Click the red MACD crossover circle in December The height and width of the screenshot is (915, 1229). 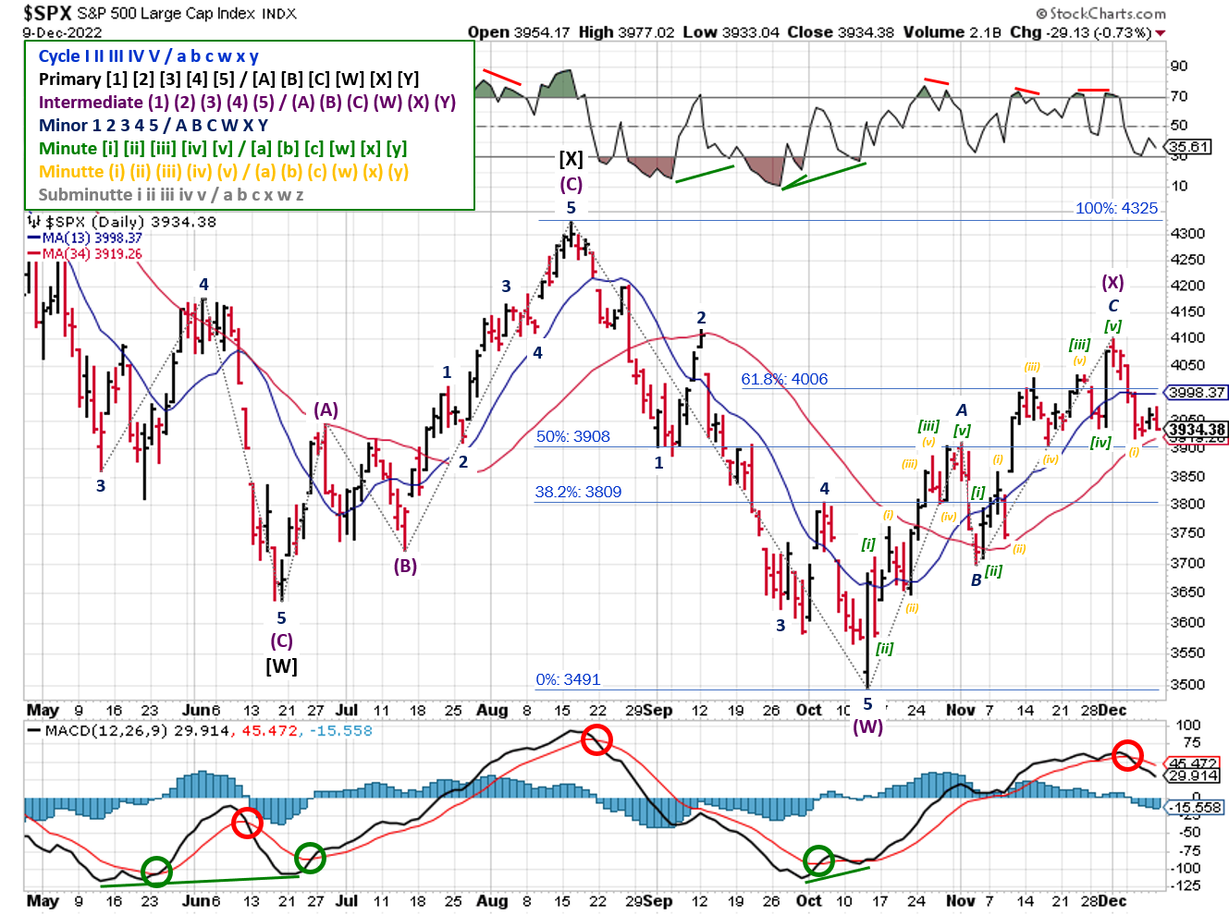click(1126, 755)
